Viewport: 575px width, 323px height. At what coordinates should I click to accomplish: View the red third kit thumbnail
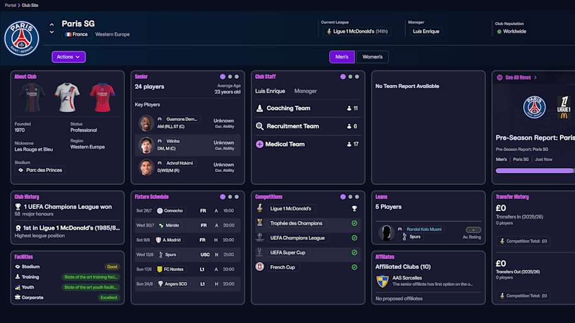(102, 97)
